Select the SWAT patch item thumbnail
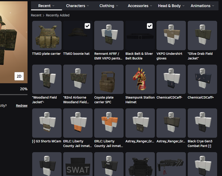Image resolution: width=222 pixels, height=176 pixels. [78, 164]
